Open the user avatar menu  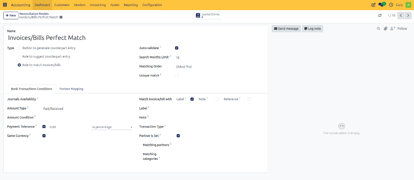[408, 5]
